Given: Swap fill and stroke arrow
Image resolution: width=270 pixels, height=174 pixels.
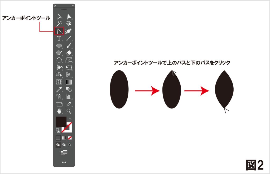Looking at the screenshot, I should (x=70, y=119).
